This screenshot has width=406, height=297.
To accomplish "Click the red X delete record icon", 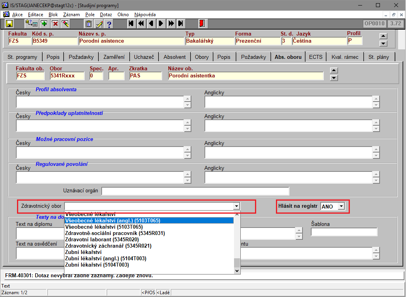I will 55,24.
